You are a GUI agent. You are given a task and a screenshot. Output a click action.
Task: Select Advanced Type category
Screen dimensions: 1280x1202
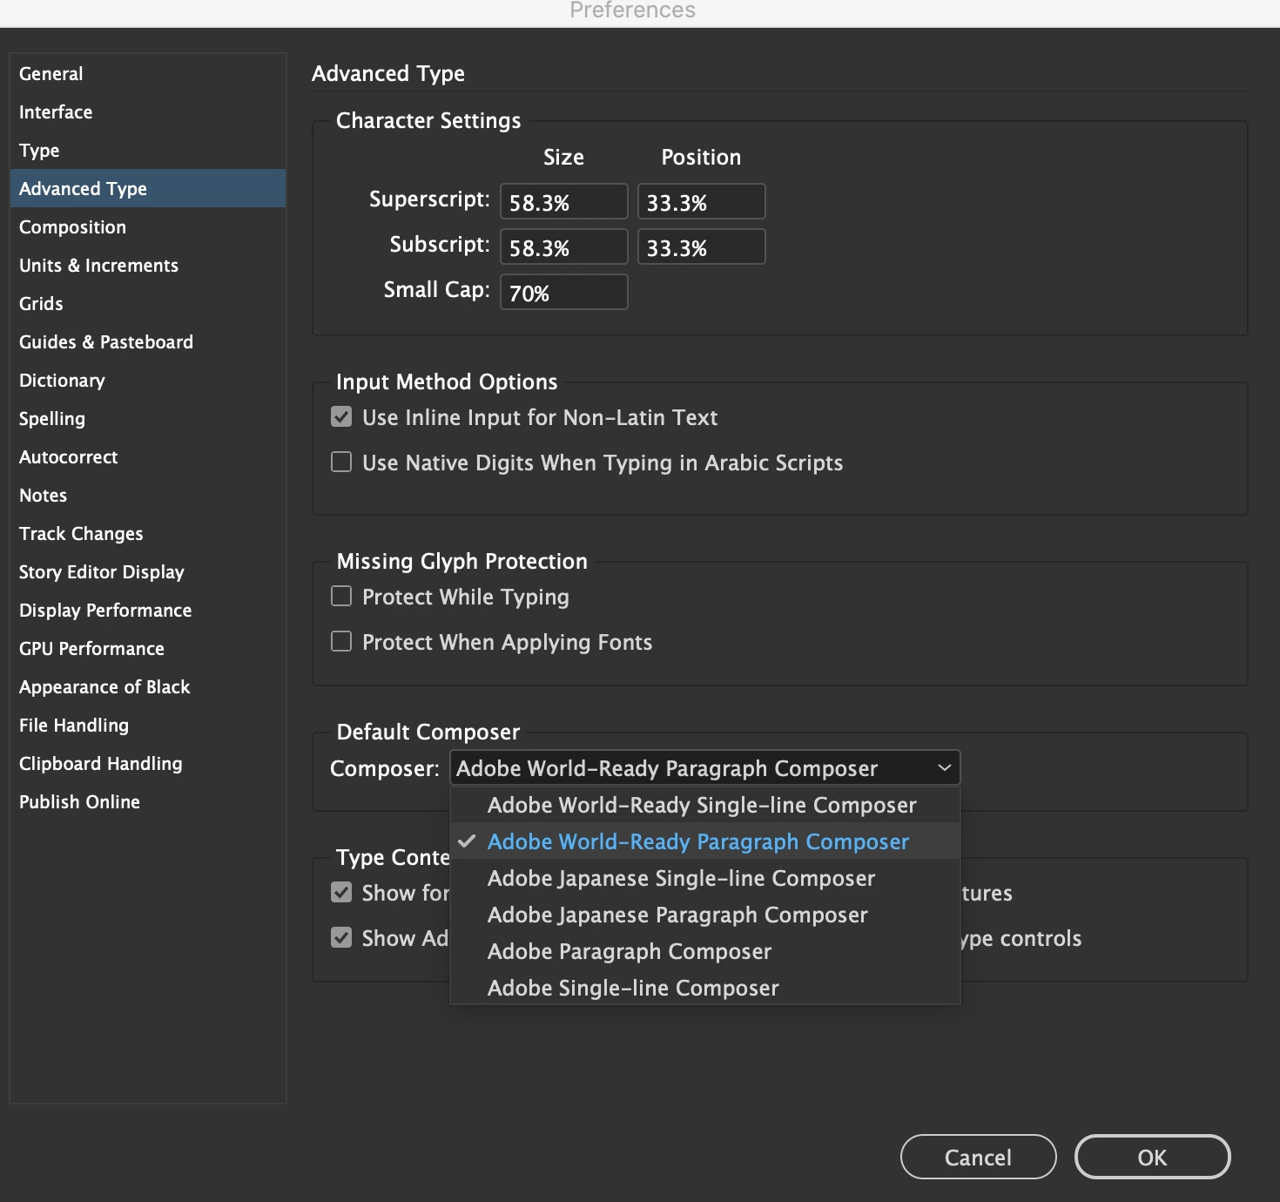coord(148,189)
